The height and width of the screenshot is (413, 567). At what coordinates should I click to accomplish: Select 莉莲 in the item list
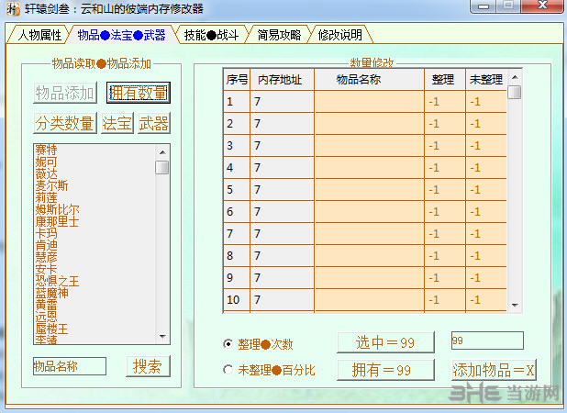pyautogui.click(x=46, y=197)
